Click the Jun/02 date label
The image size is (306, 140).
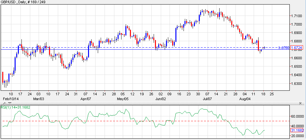[x=161, y=98]
